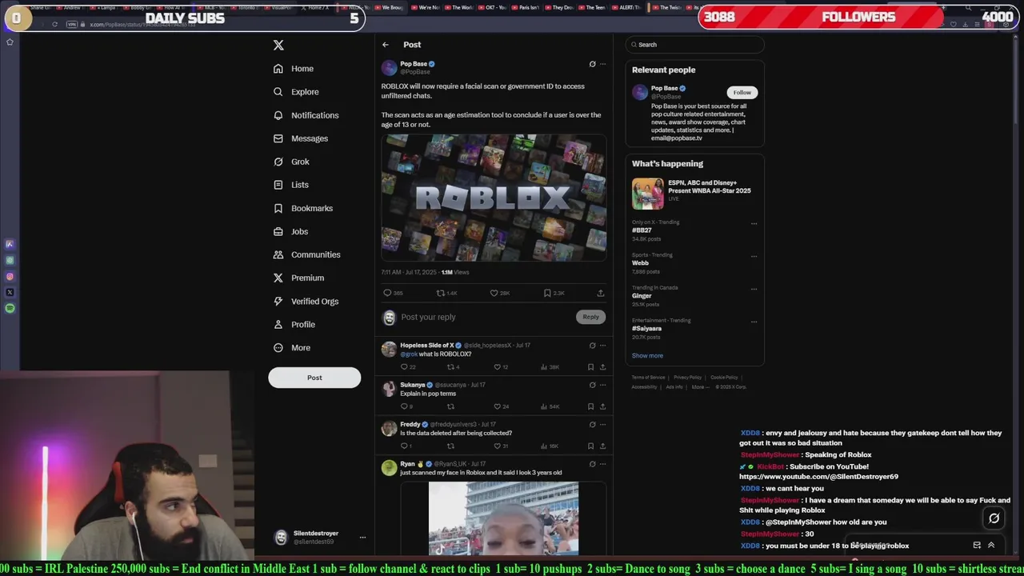1024x576 pixels.
Task: Open more options on Freddy's reply
Action: pos(603,425)
